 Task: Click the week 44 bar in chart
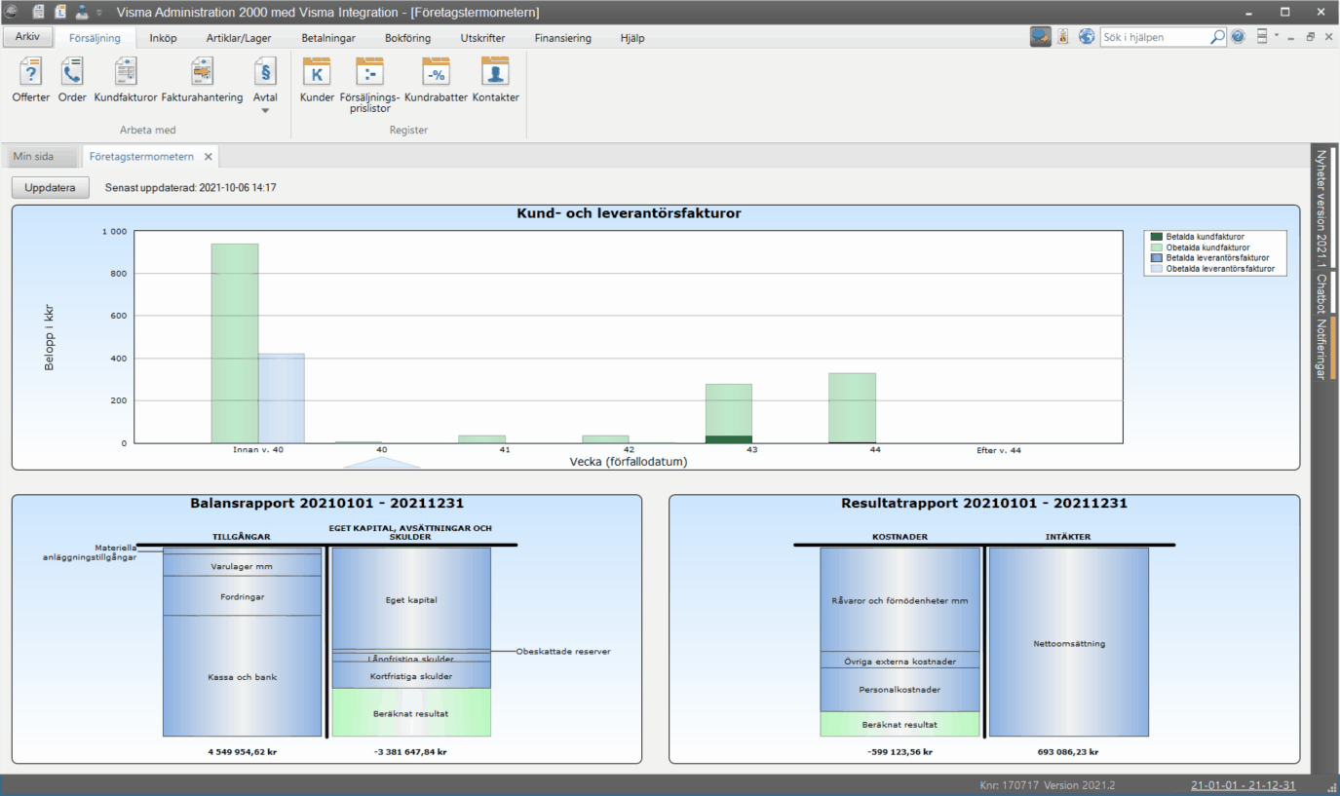pyautogui.click(x=853, y=408)
